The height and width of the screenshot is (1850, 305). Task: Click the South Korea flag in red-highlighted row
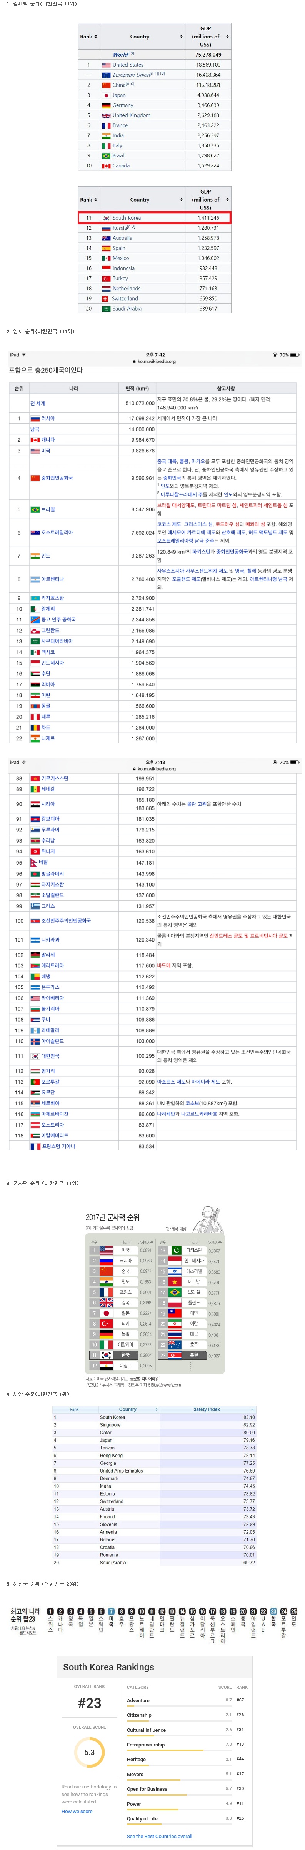click(x=106, y=218)
